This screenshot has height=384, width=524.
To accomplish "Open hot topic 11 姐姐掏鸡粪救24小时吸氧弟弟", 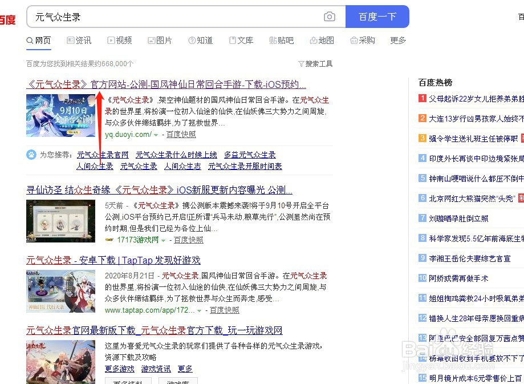I will (476, 298).
